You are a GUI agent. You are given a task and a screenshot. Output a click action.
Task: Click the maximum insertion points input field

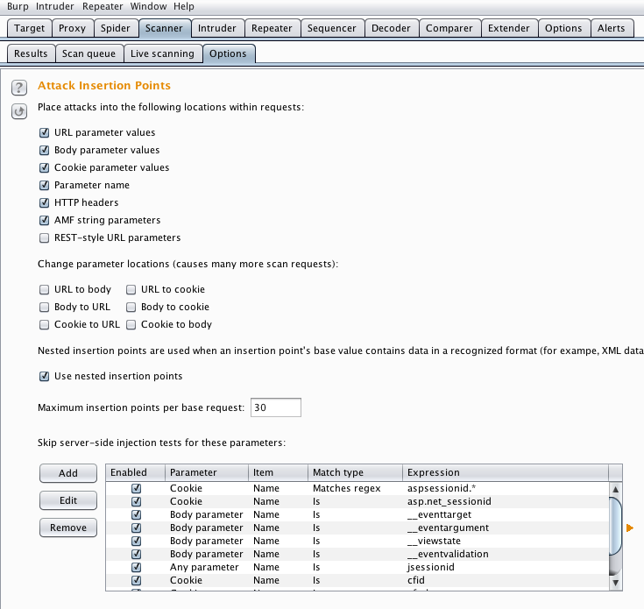(x=275, y=407)
